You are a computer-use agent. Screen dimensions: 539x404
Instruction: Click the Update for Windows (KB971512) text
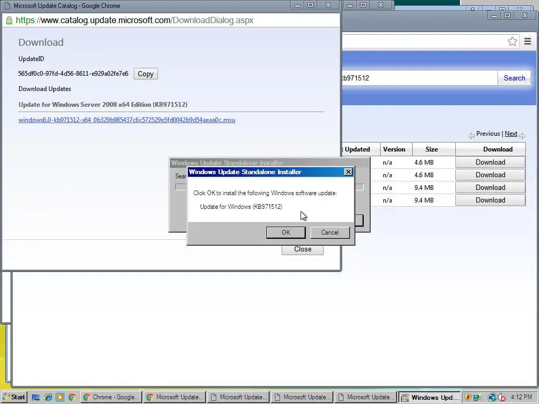(x=241, y=206)
